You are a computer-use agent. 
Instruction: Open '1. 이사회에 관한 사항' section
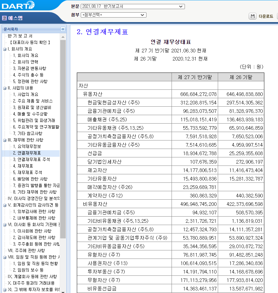tap(32, 231)
